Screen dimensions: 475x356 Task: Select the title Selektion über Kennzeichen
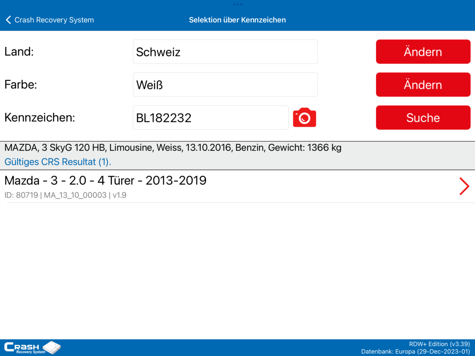coord(237,20)
